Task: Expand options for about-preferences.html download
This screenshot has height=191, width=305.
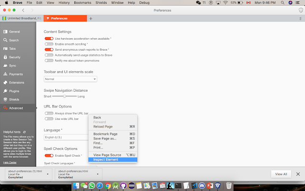Action: click(x=98, y=174)
